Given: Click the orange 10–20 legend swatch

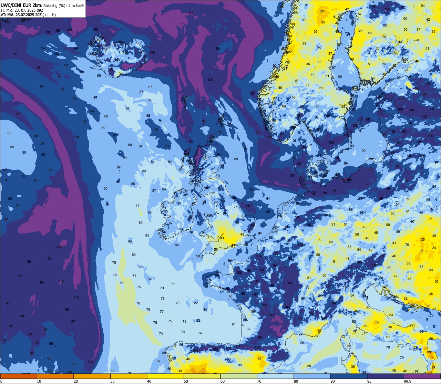Looking at the screenshot, I should [x=55, y=376].
